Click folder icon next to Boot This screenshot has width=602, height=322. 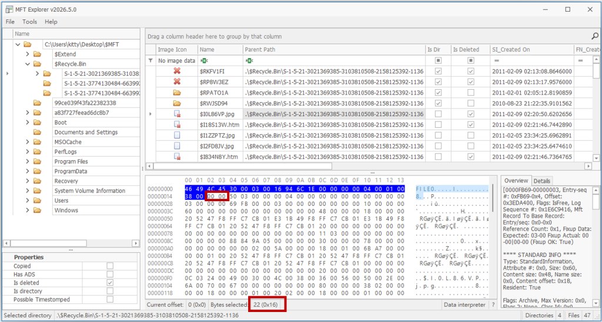[x=37, y=122]
